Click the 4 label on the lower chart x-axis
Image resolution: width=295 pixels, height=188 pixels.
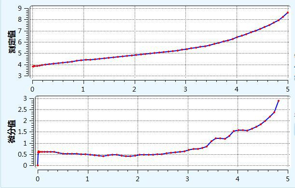238,179
